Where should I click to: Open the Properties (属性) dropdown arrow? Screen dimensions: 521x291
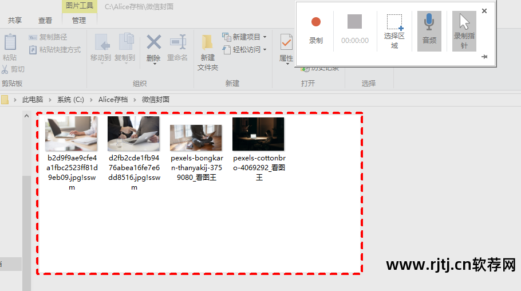tap(287, 64)
